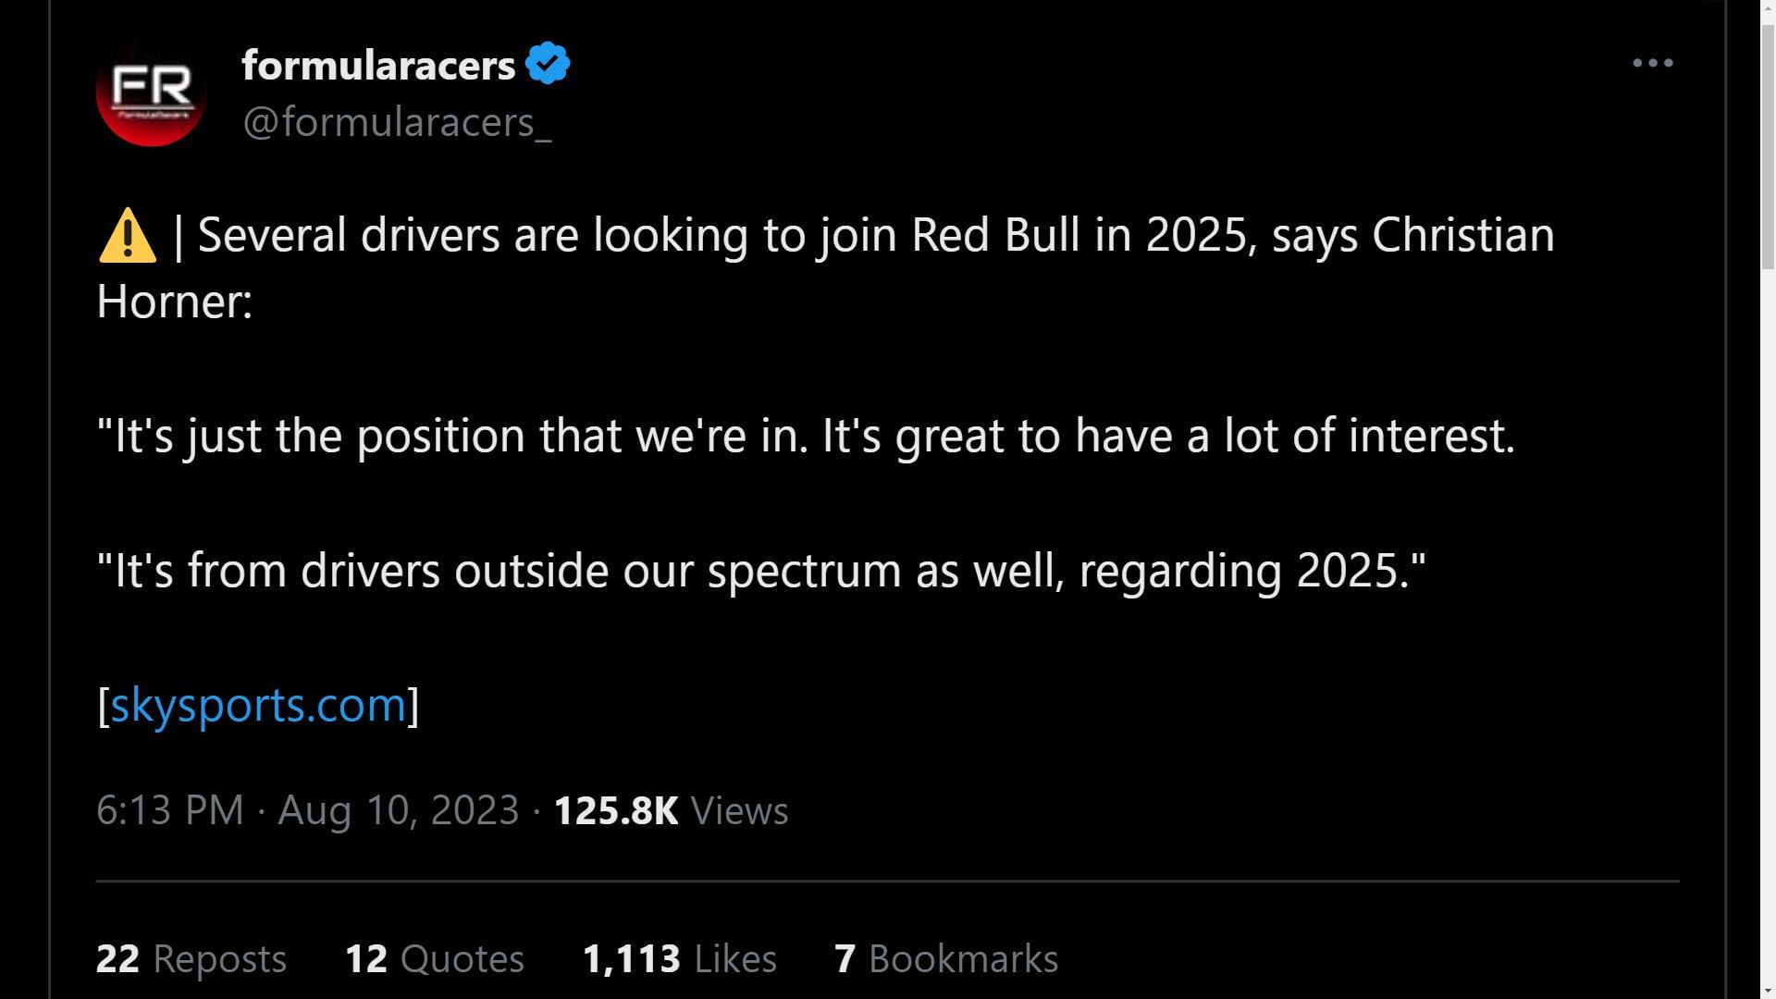1776x999 pixels.
Task: Open the formularacers display name profile link
Action: coord(378,65)
